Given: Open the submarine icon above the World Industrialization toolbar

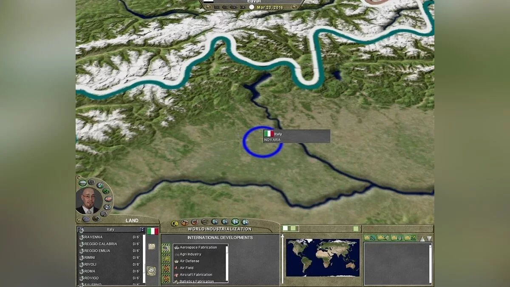Looking at the screenshot, I should pyautogui.click(x=204, y=222).
